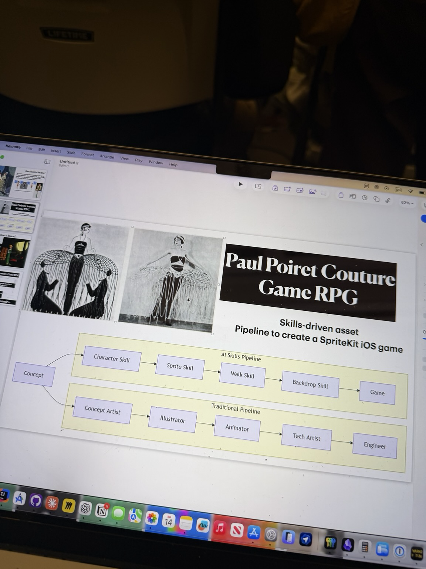426x569 pixels.
Task: Open the Shape insert icon
Action: 376,199
